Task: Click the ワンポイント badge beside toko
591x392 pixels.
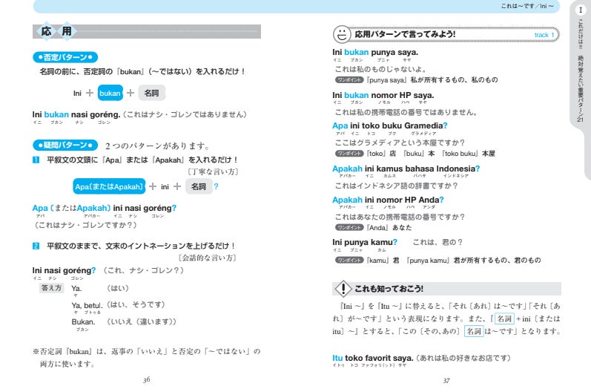Action: tap(349, 154)
